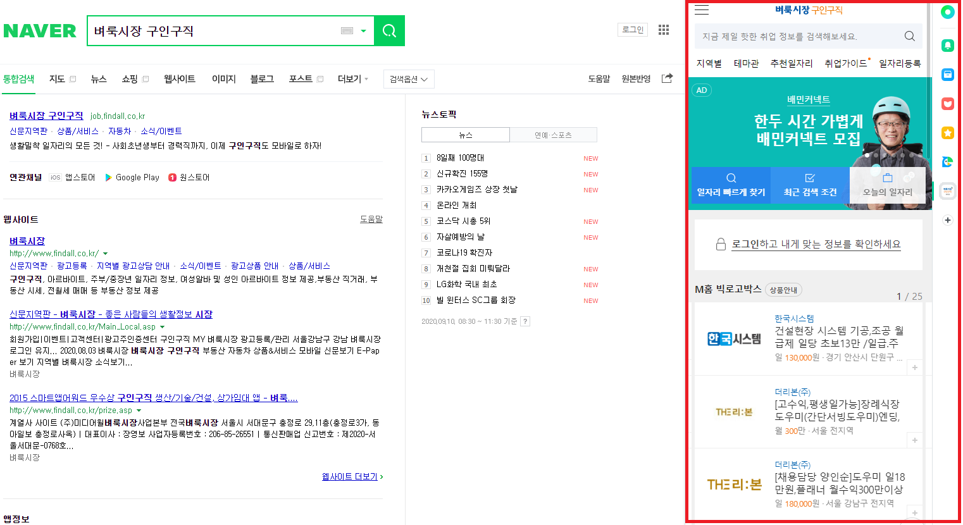The image size is (963, 525).
Task: Open the yellow star bookmarks sidebar icon
Action: point(947,133)
